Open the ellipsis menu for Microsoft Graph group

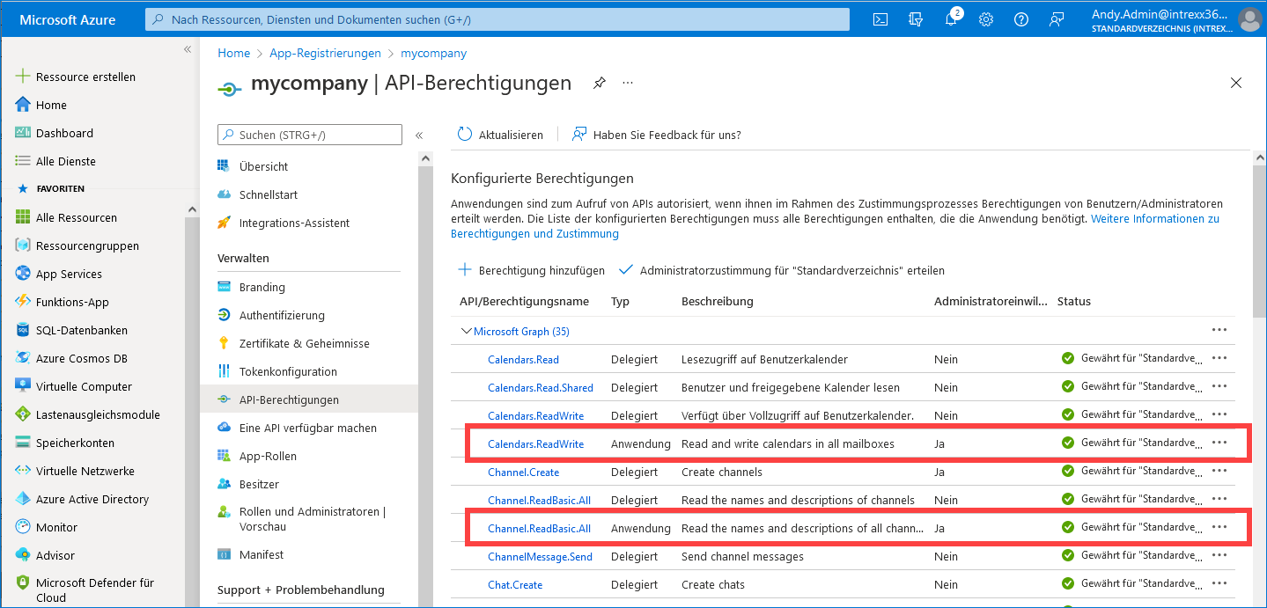coord(1219,330)
